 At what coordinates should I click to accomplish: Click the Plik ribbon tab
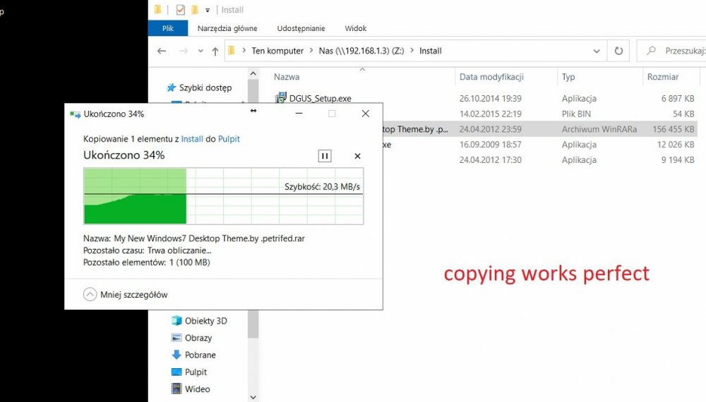pos(168,28)
